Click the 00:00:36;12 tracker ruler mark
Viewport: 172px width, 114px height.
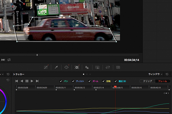pyautogui.click(x=79, y=88)
